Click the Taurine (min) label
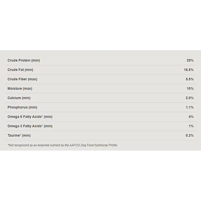The width and height of the screenshot is (201, 201). (x=19, y=135)
